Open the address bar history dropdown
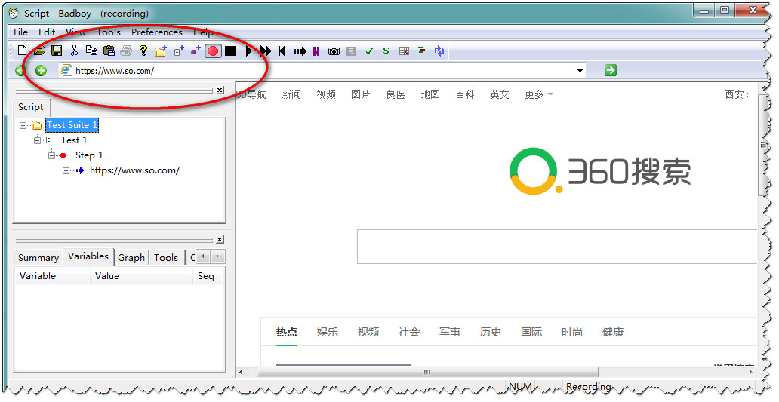The image size is (779, 402). click(580, 70)
